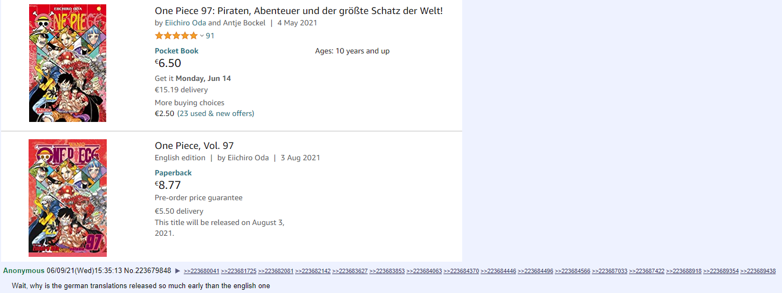
Task: Select the Pocket Book format link
Action: pyautogui.click(x=176, y=51)
